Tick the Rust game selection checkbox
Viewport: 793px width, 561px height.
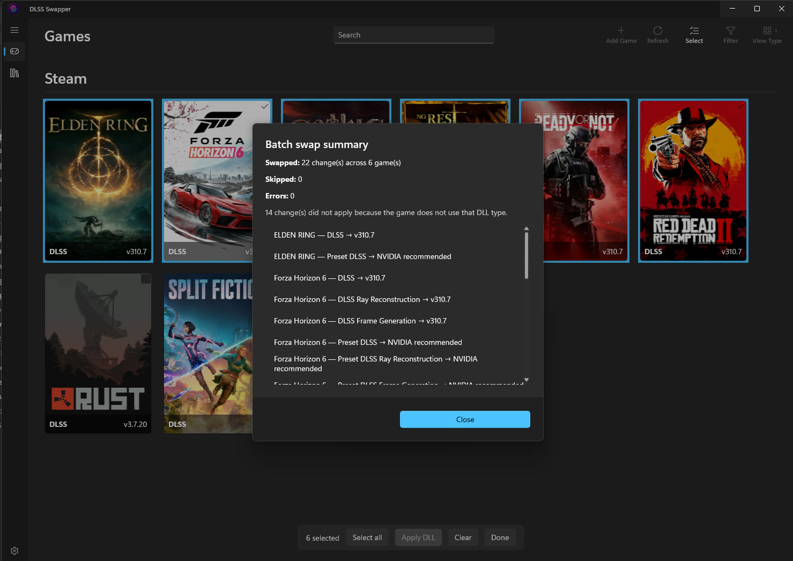pyautogui.click(x=145, y=279)
